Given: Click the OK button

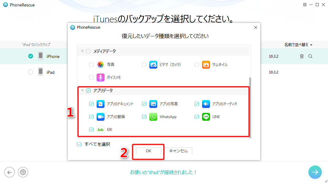Looking at the screenshot, I should (x=149, y=151).
